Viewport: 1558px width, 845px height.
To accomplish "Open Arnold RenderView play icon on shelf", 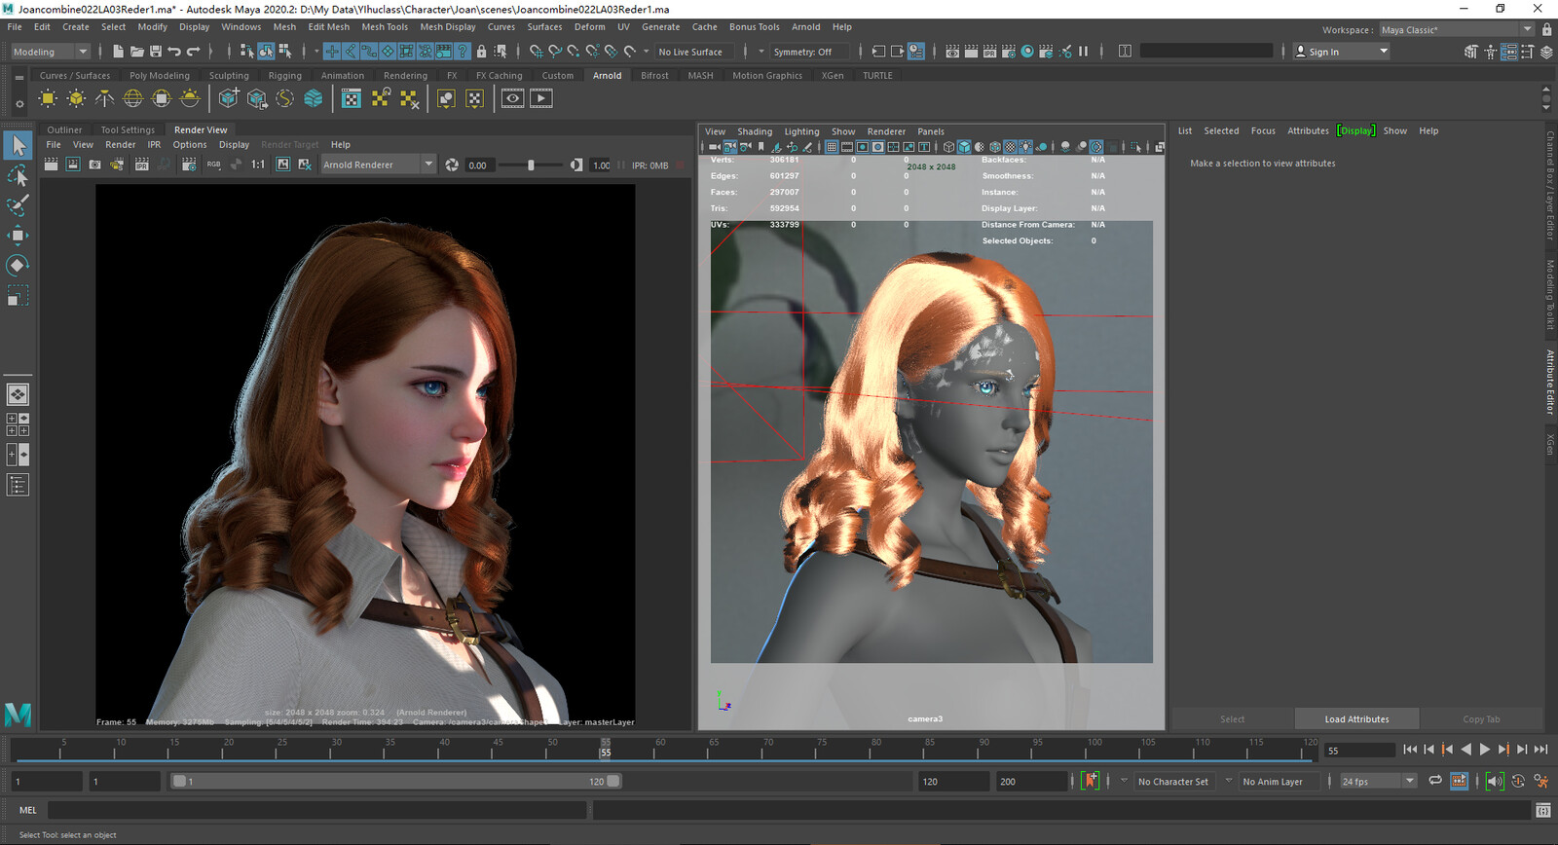I will pos(540,98).
